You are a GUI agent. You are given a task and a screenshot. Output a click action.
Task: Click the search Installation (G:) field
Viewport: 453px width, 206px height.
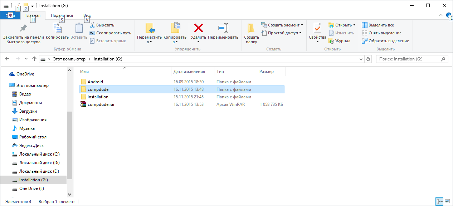coord(408,59)
